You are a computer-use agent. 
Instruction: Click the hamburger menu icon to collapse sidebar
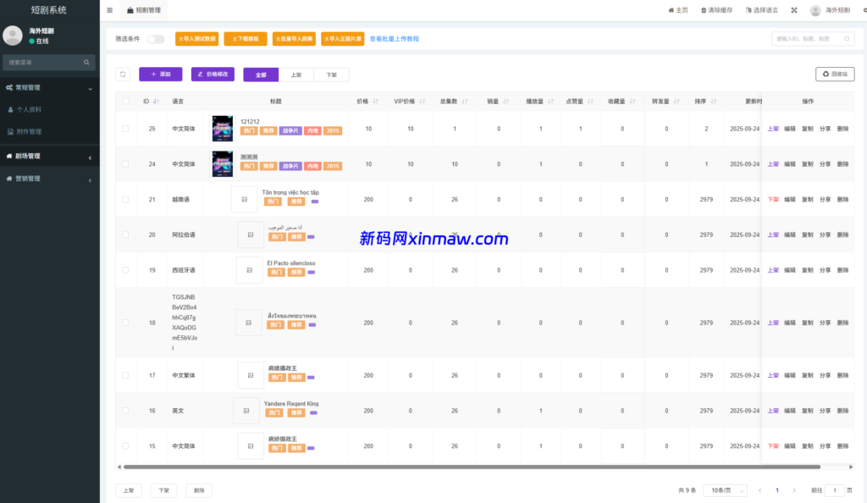[x=110, y=10]
